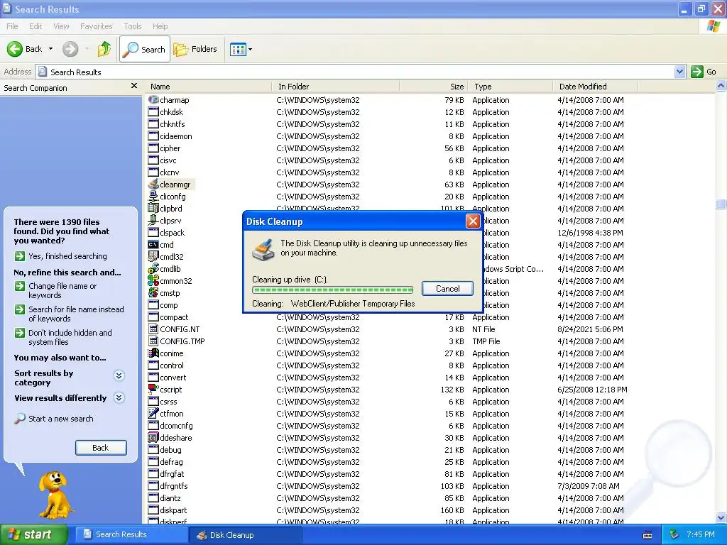Viewport: 727px width, 545px height.
Task: Expand Sort results by category
Action: [x=119, y=375]
